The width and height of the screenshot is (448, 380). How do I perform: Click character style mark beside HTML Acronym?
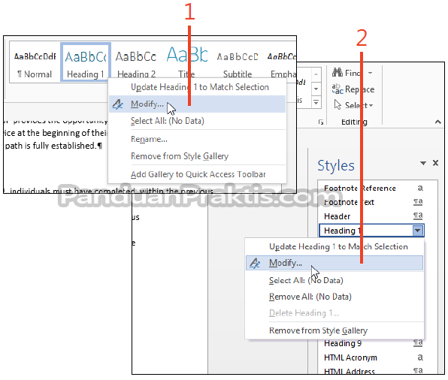[x=420, y=357]
